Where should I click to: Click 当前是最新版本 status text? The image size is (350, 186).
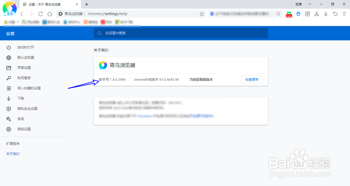click(201, 79)
